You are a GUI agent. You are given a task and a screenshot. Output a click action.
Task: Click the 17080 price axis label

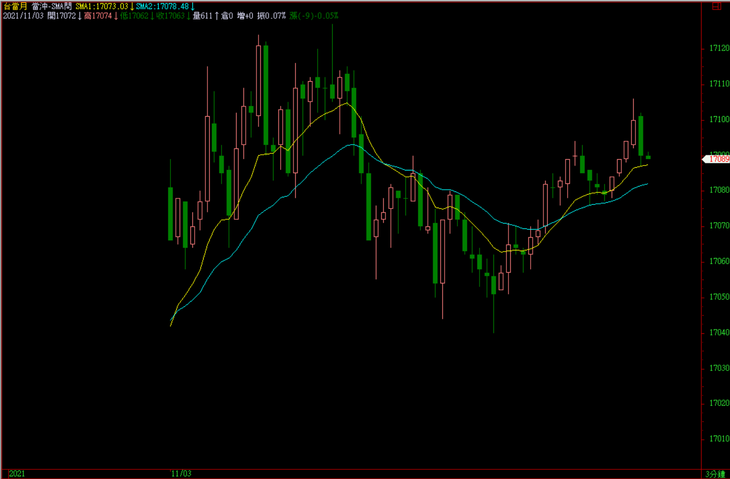coord(719,190)
